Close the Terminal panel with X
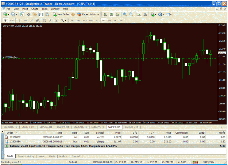Viewport: 228px width, 165px height. coord(2,131)
